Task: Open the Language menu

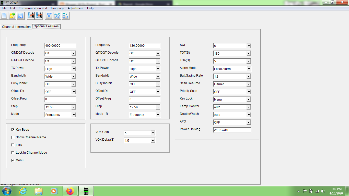Action: 57,8
